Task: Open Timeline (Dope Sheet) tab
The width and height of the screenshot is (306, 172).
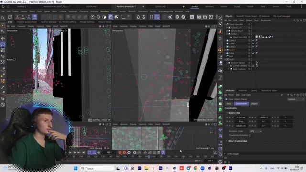Action: (x=27, y=22)
